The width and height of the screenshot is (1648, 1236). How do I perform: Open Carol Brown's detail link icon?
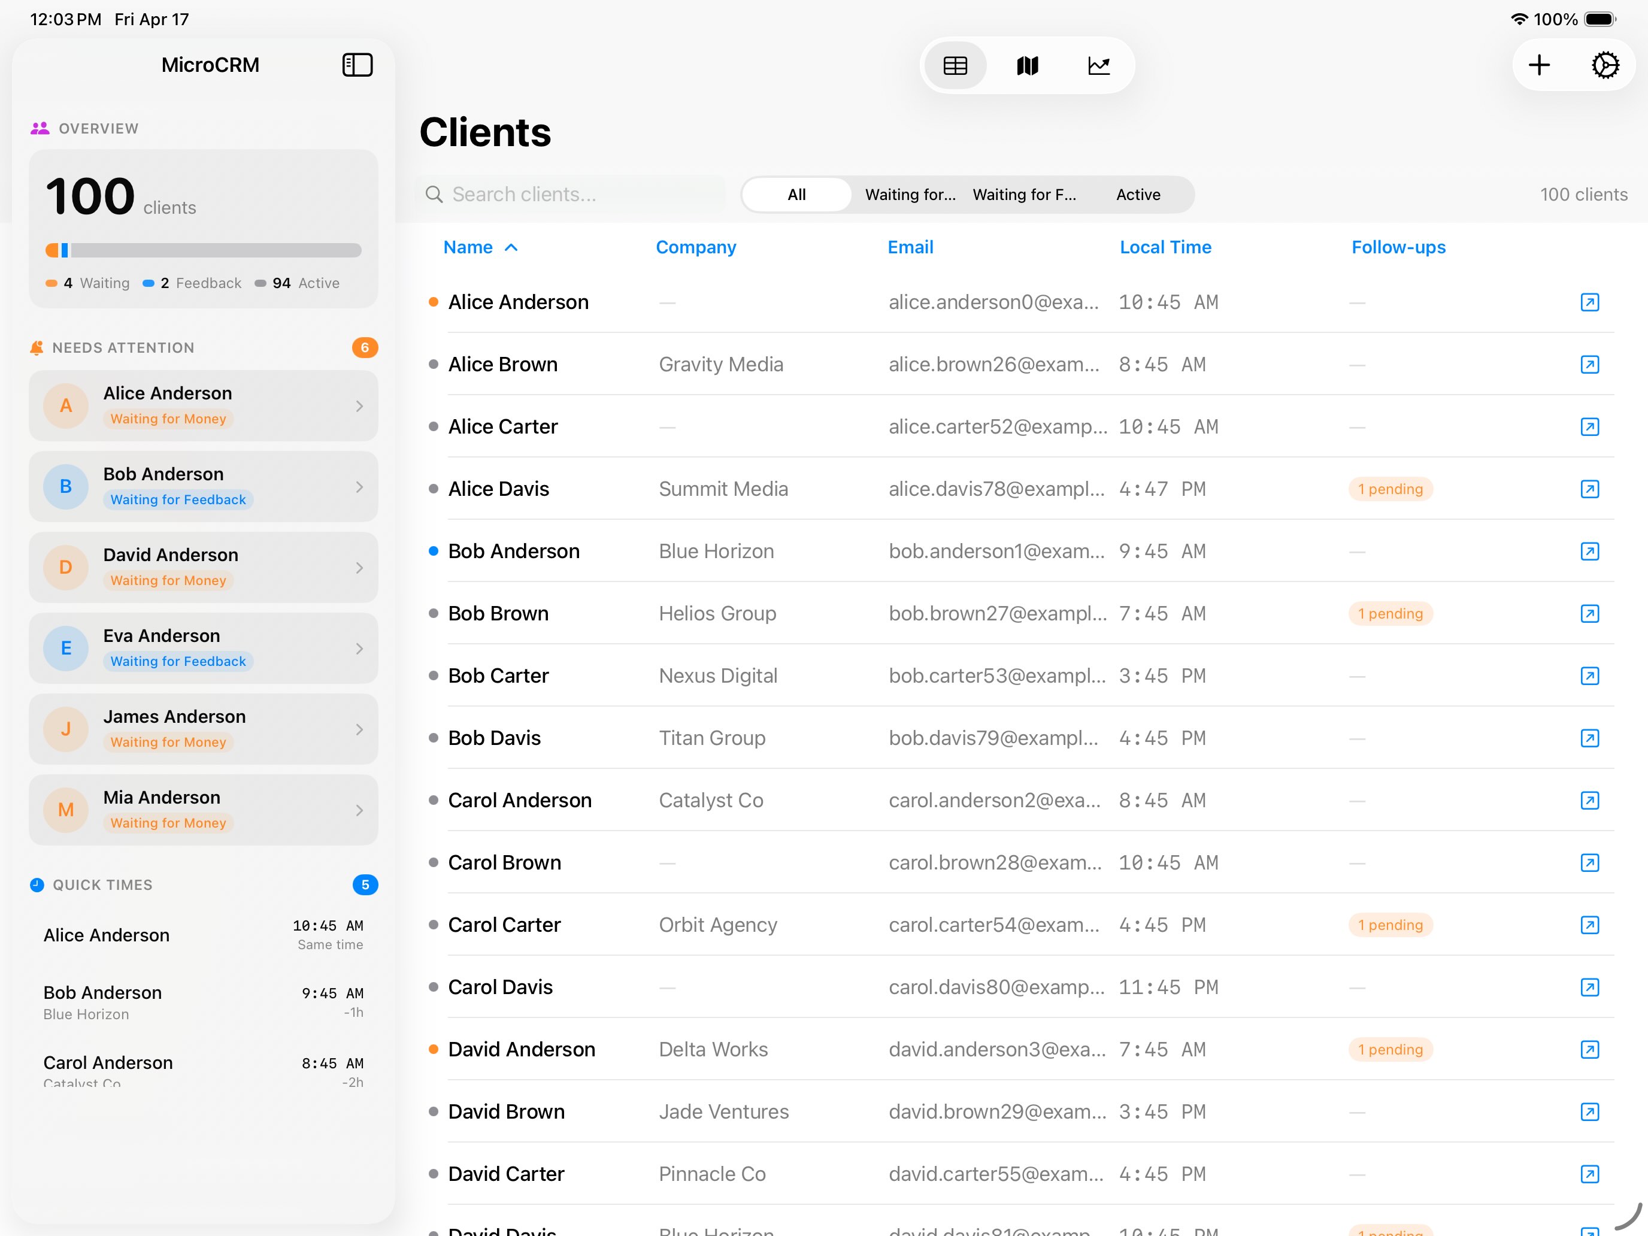[x=1589, y=863]
